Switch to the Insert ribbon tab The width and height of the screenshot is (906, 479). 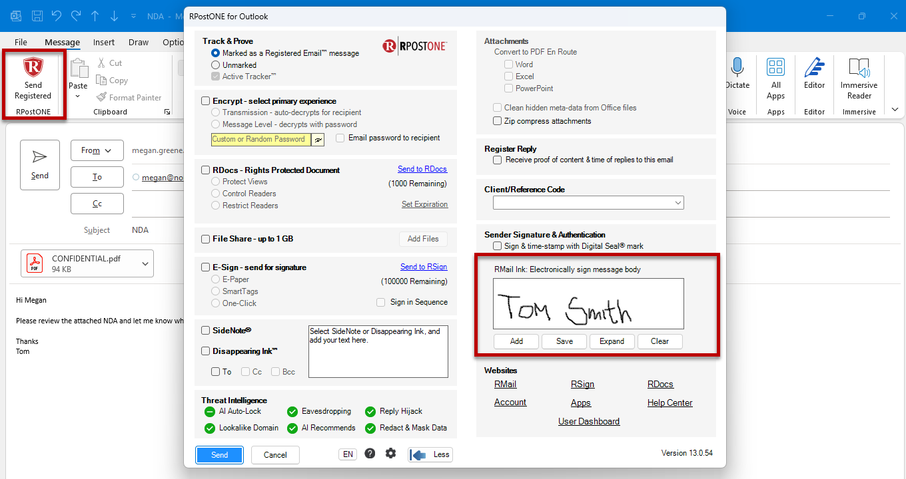tap(104, 42)
